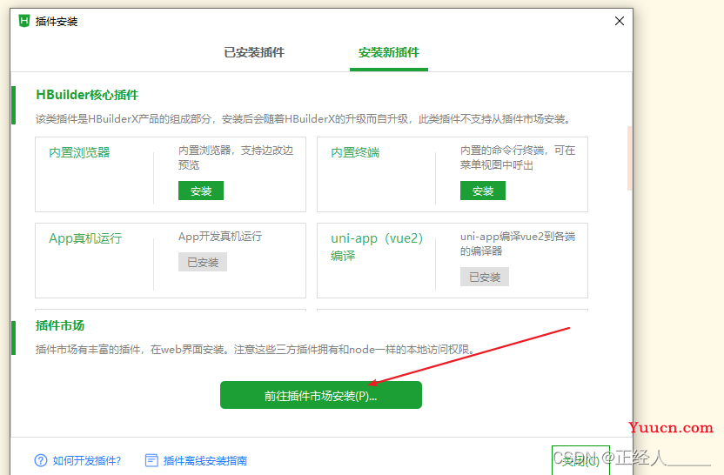Image resolution: width=724 pixels, height=475 pixels.
Task: Click the 关闭(C) button
Action: click(x=580, y=460)
